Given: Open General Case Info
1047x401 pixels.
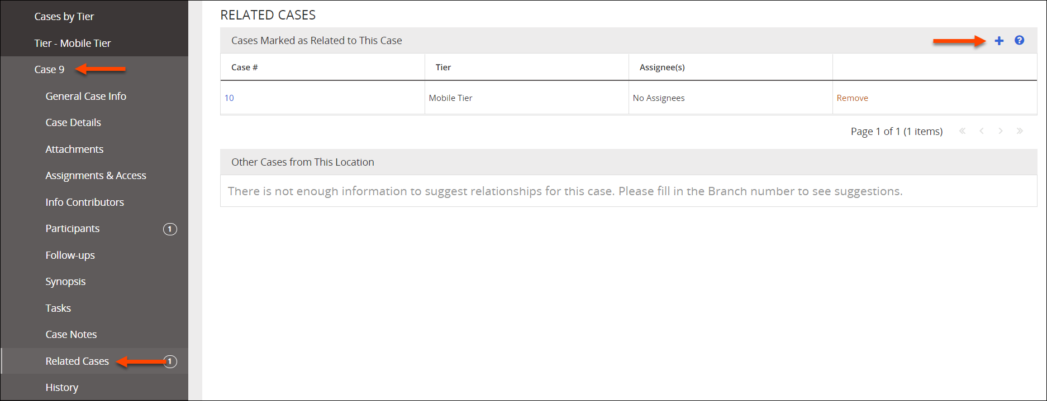Looking at the screenshot, I should click(86, 96).
